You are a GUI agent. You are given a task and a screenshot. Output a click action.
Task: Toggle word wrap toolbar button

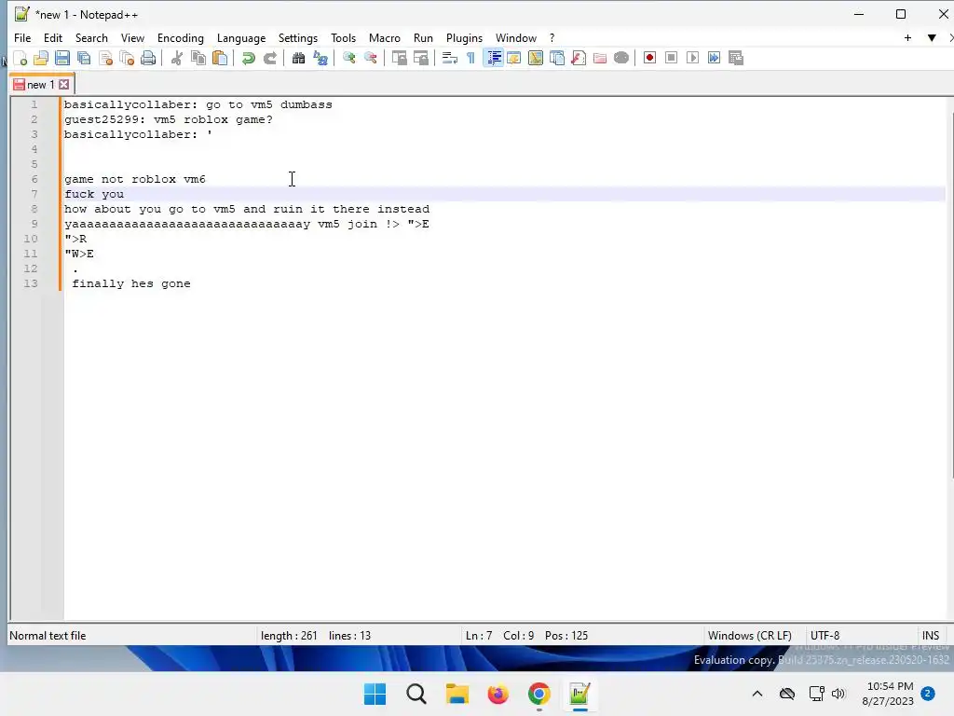pos(450,58)
